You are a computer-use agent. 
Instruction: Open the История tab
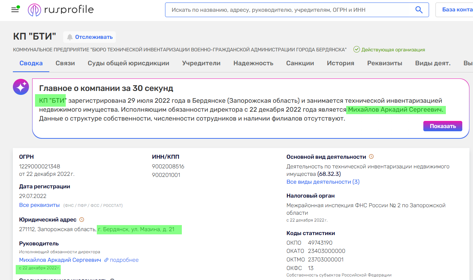[340, 63]
